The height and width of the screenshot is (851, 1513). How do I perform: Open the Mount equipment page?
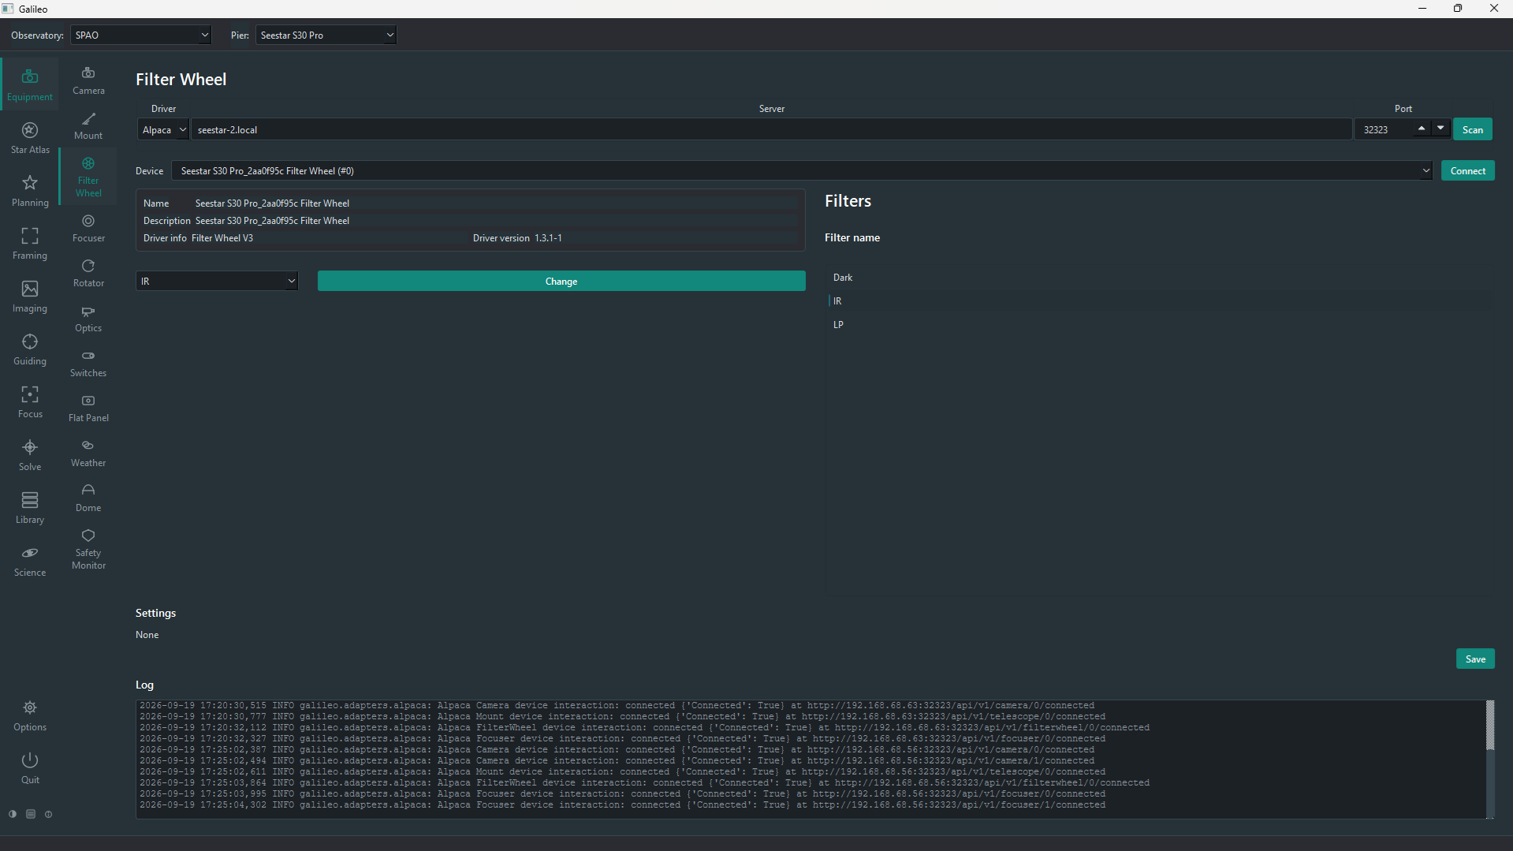88,125
